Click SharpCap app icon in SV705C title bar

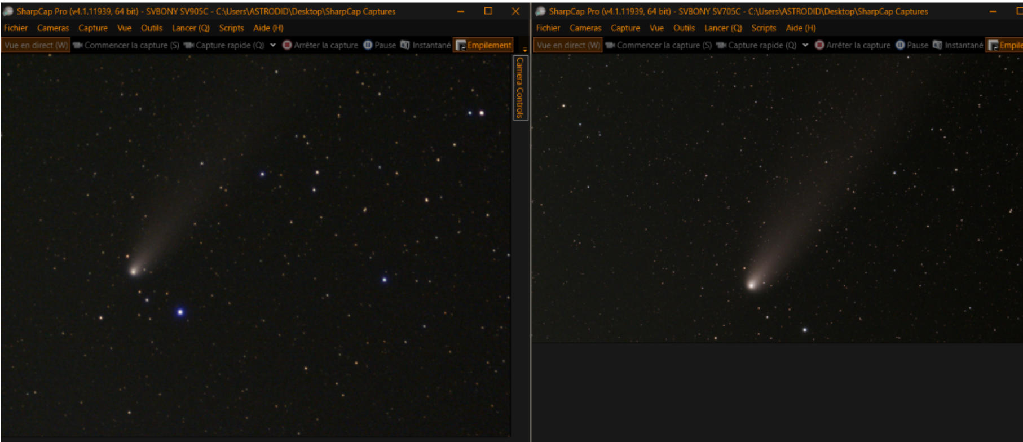[x=540, y=11]
